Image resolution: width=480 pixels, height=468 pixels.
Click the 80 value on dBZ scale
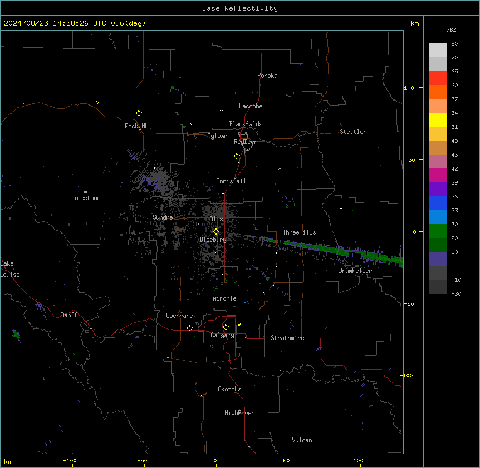[x=454, y=44]
